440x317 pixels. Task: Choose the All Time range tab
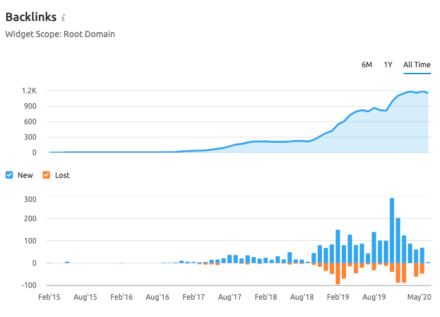coord(417,65)
